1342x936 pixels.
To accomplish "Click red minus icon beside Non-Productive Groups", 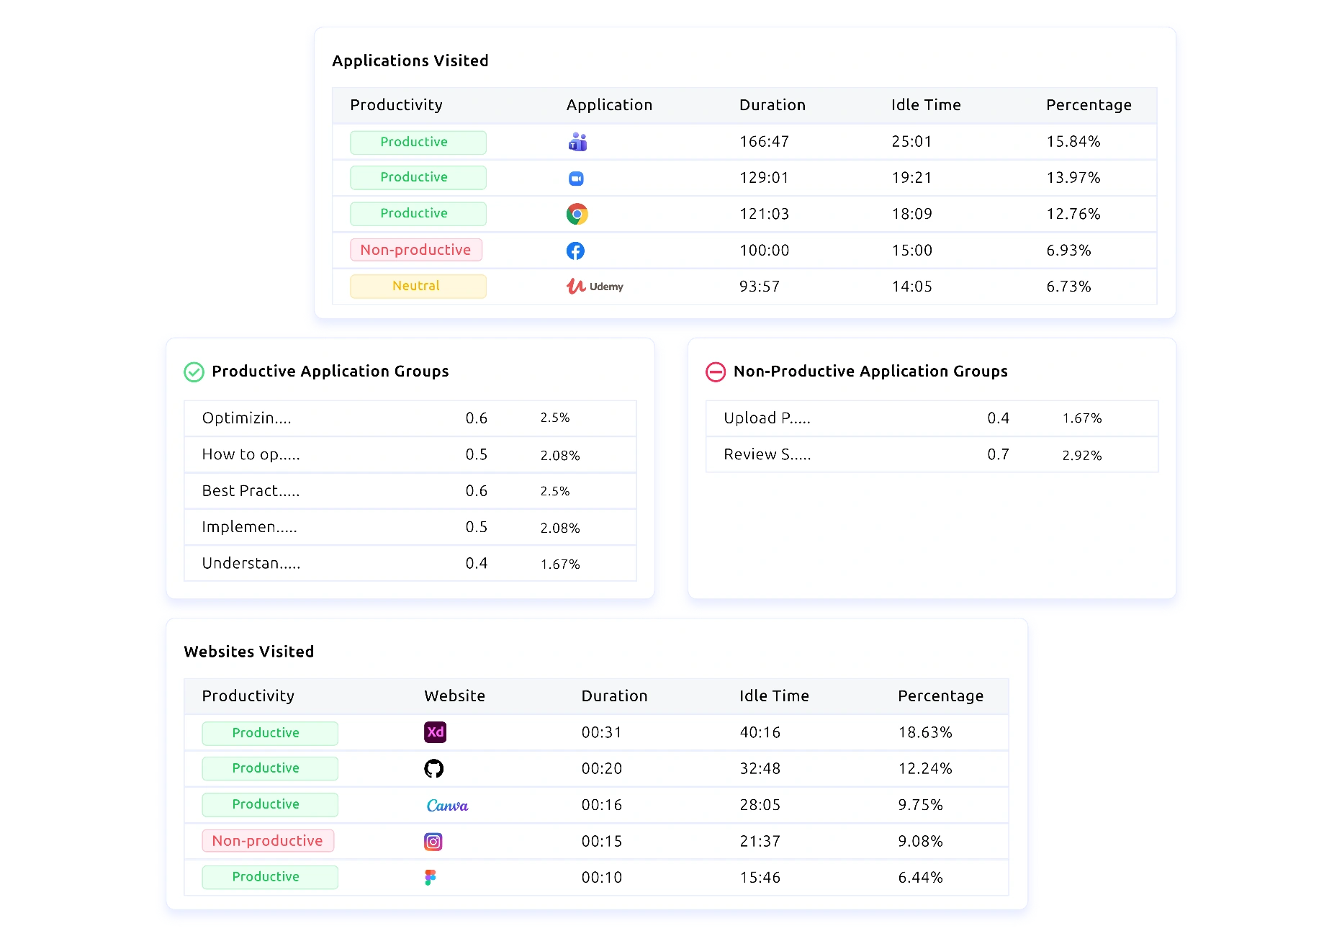I will [715, 372].
